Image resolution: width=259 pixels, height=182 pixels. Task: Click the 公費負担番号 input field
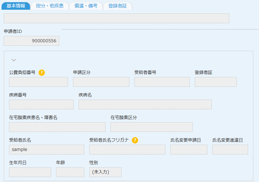39,82
